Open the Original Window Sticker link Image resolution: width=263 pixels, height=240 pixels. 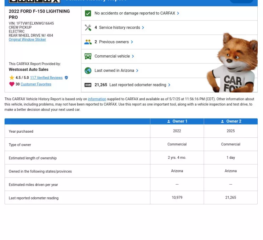pyautogui.click(x=27, y=40)
